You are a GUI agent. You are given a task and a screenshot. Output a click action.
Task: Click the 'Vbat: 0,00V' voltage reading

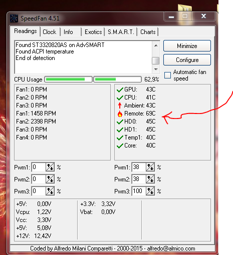tap(98, 212)
